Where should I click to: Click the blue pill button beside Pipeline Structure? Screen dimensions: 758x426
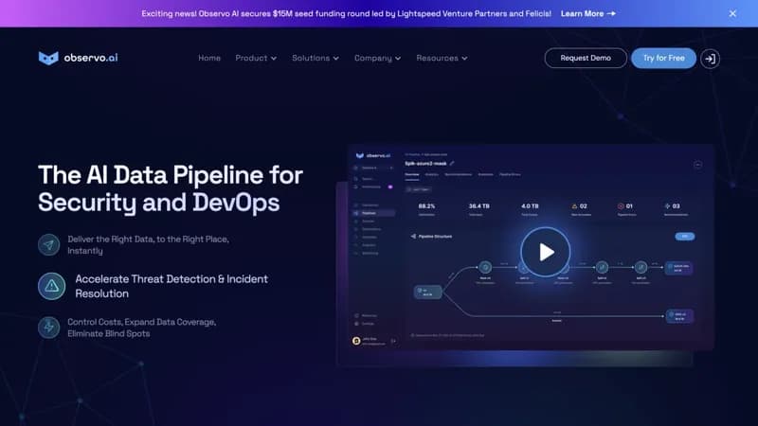tap(684, 236)
